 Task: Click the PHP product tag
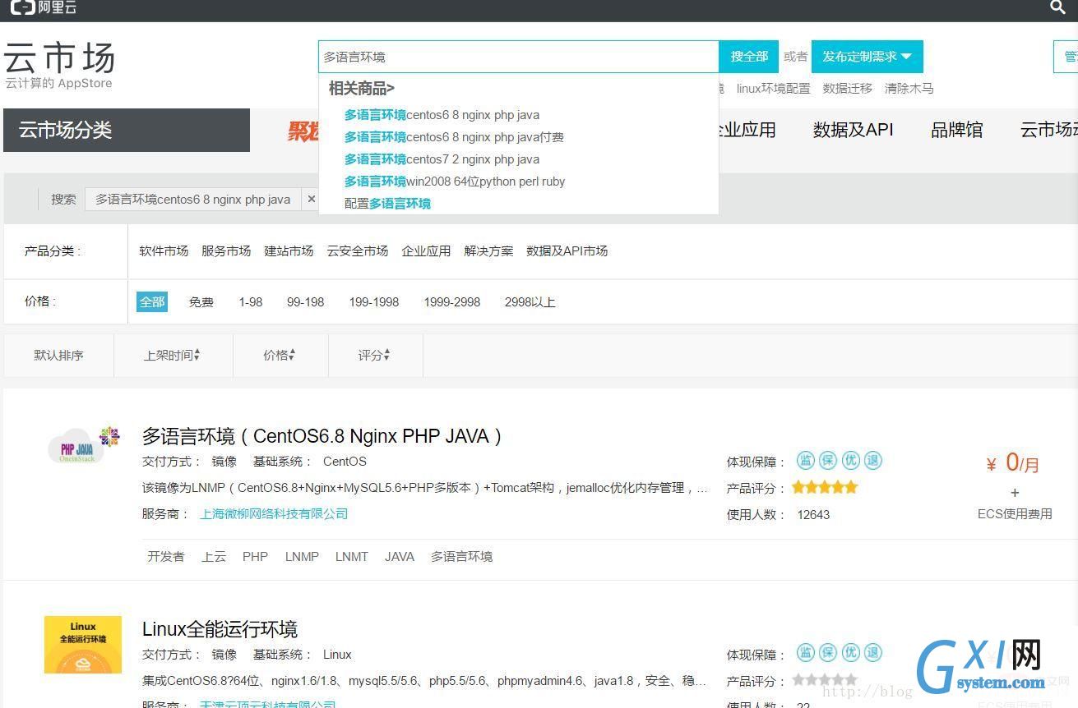click(x=255, y=556)
